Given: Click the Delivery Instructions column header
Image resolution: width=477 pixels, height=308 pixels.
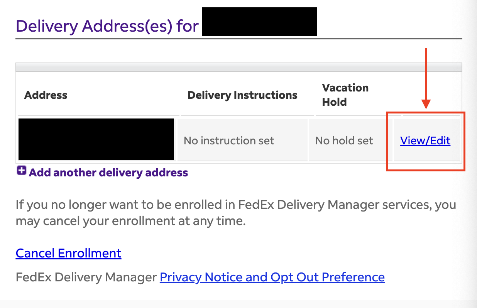Looking at the screenshot, I should 242,95.
